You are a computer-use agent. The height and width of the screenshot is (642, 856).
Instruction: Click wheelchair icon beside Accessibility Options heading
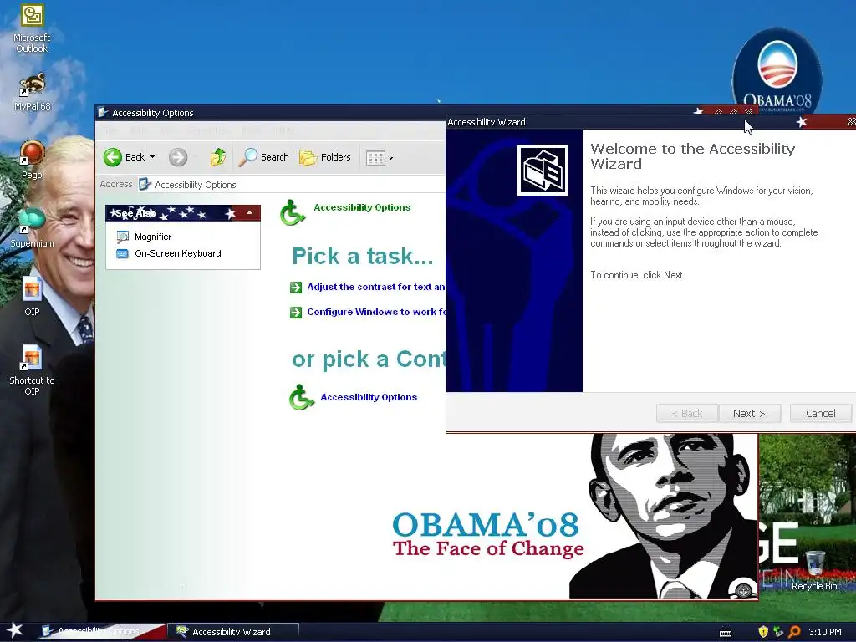292,212
